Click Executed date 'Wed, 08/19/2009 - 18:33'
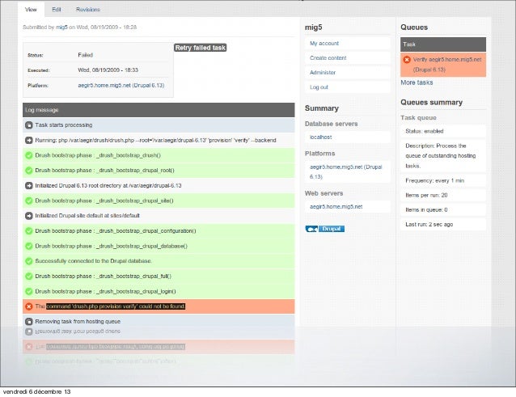This screenshot has height=397, width=516. tap(108, 70)
